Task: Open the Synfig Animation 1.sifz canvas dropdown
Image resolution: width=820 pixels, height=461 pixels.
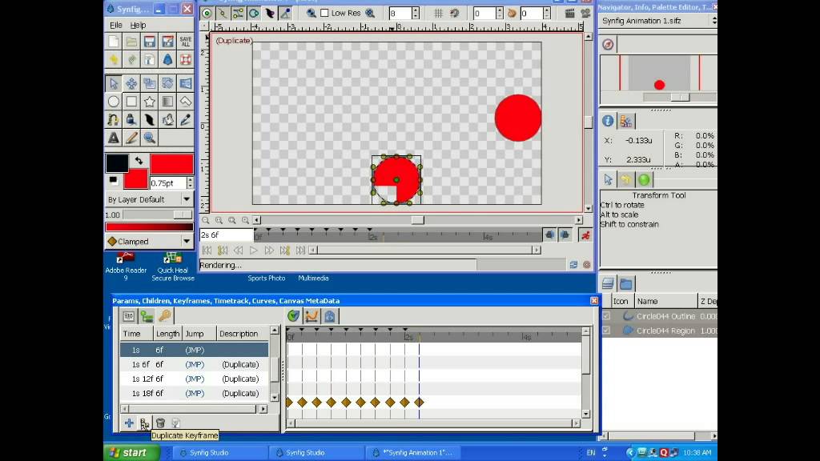Action: click(658, 21)
